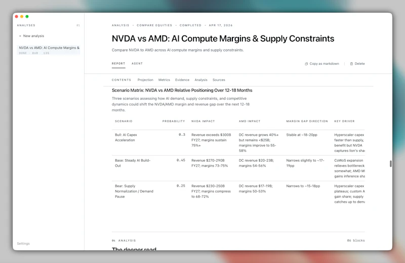Jump to the Evidence section
Image resolution: width=405 pixels, height=263 pixels.
coord(182,80)
